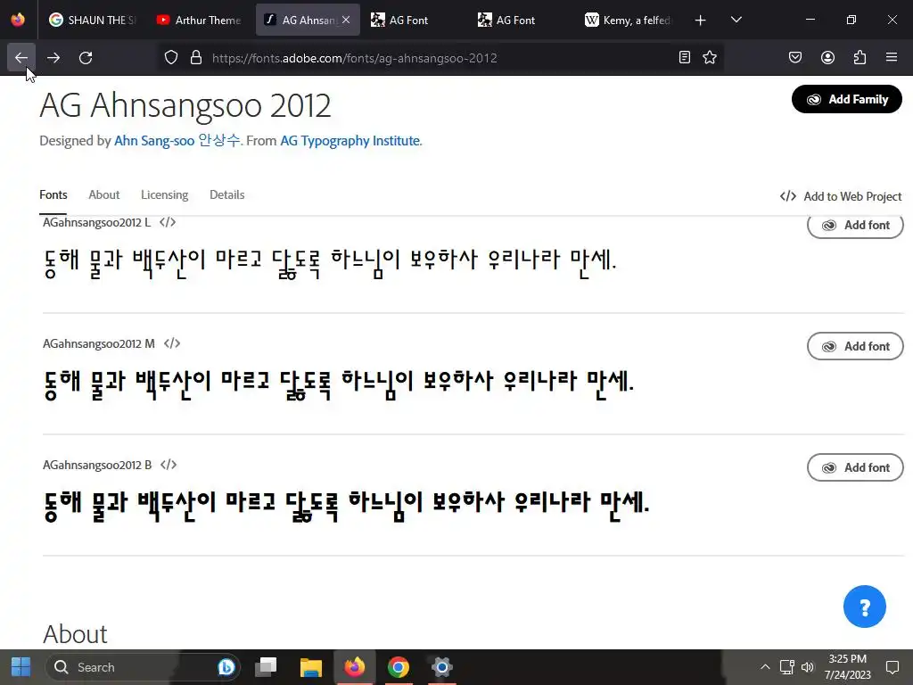The image size is (913, 685).
Task: Add font AGahnsangsoo2012 B
Action: [x=855, y=467]
